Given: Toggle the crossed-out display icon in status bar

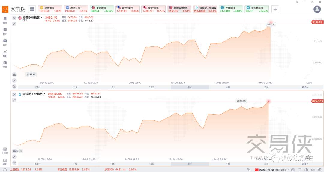Looking at the screenshot, I should pos(293,170).
